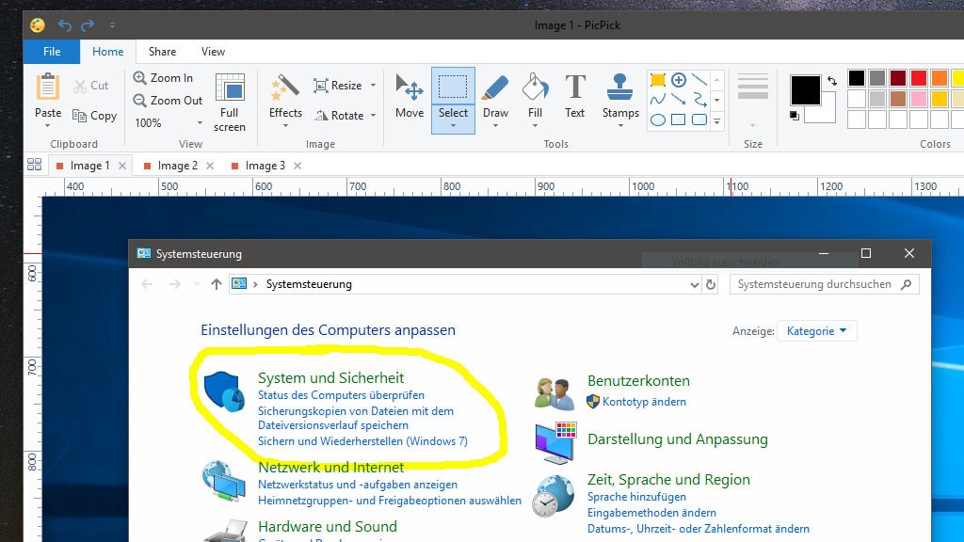Open the Stamps tool
This screenshot has width=964, height=542.
pyautogui.click(x=620, y=95)
